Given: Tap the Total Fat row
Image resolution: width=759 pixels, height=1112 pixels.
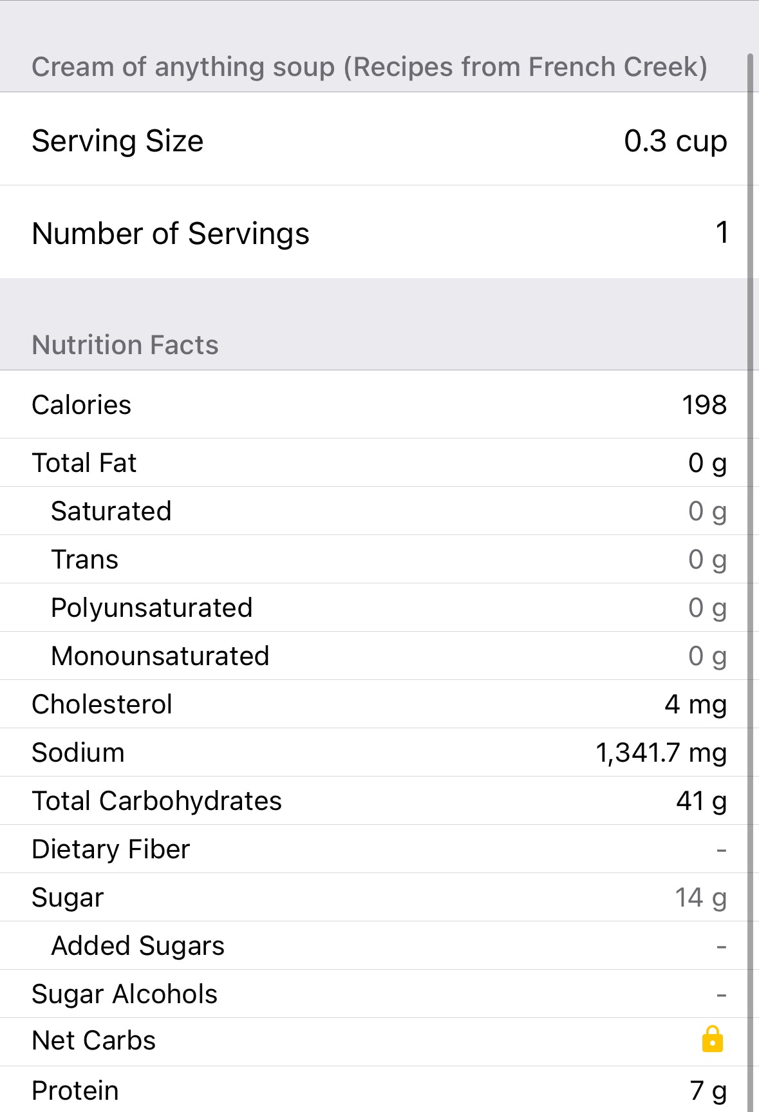Looking at the screenshot, I should pyautogui.click(x=379, y=463).
